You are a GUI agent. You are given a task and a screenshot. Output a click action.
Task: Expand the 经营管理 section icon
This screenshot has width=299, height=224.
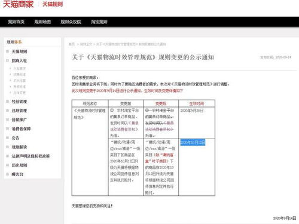click(8, 102)
